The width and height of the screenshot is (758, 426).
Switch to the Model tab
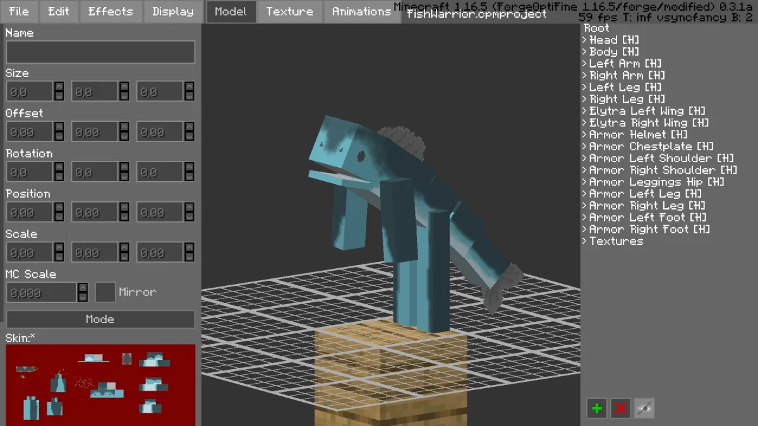point(231,11)
